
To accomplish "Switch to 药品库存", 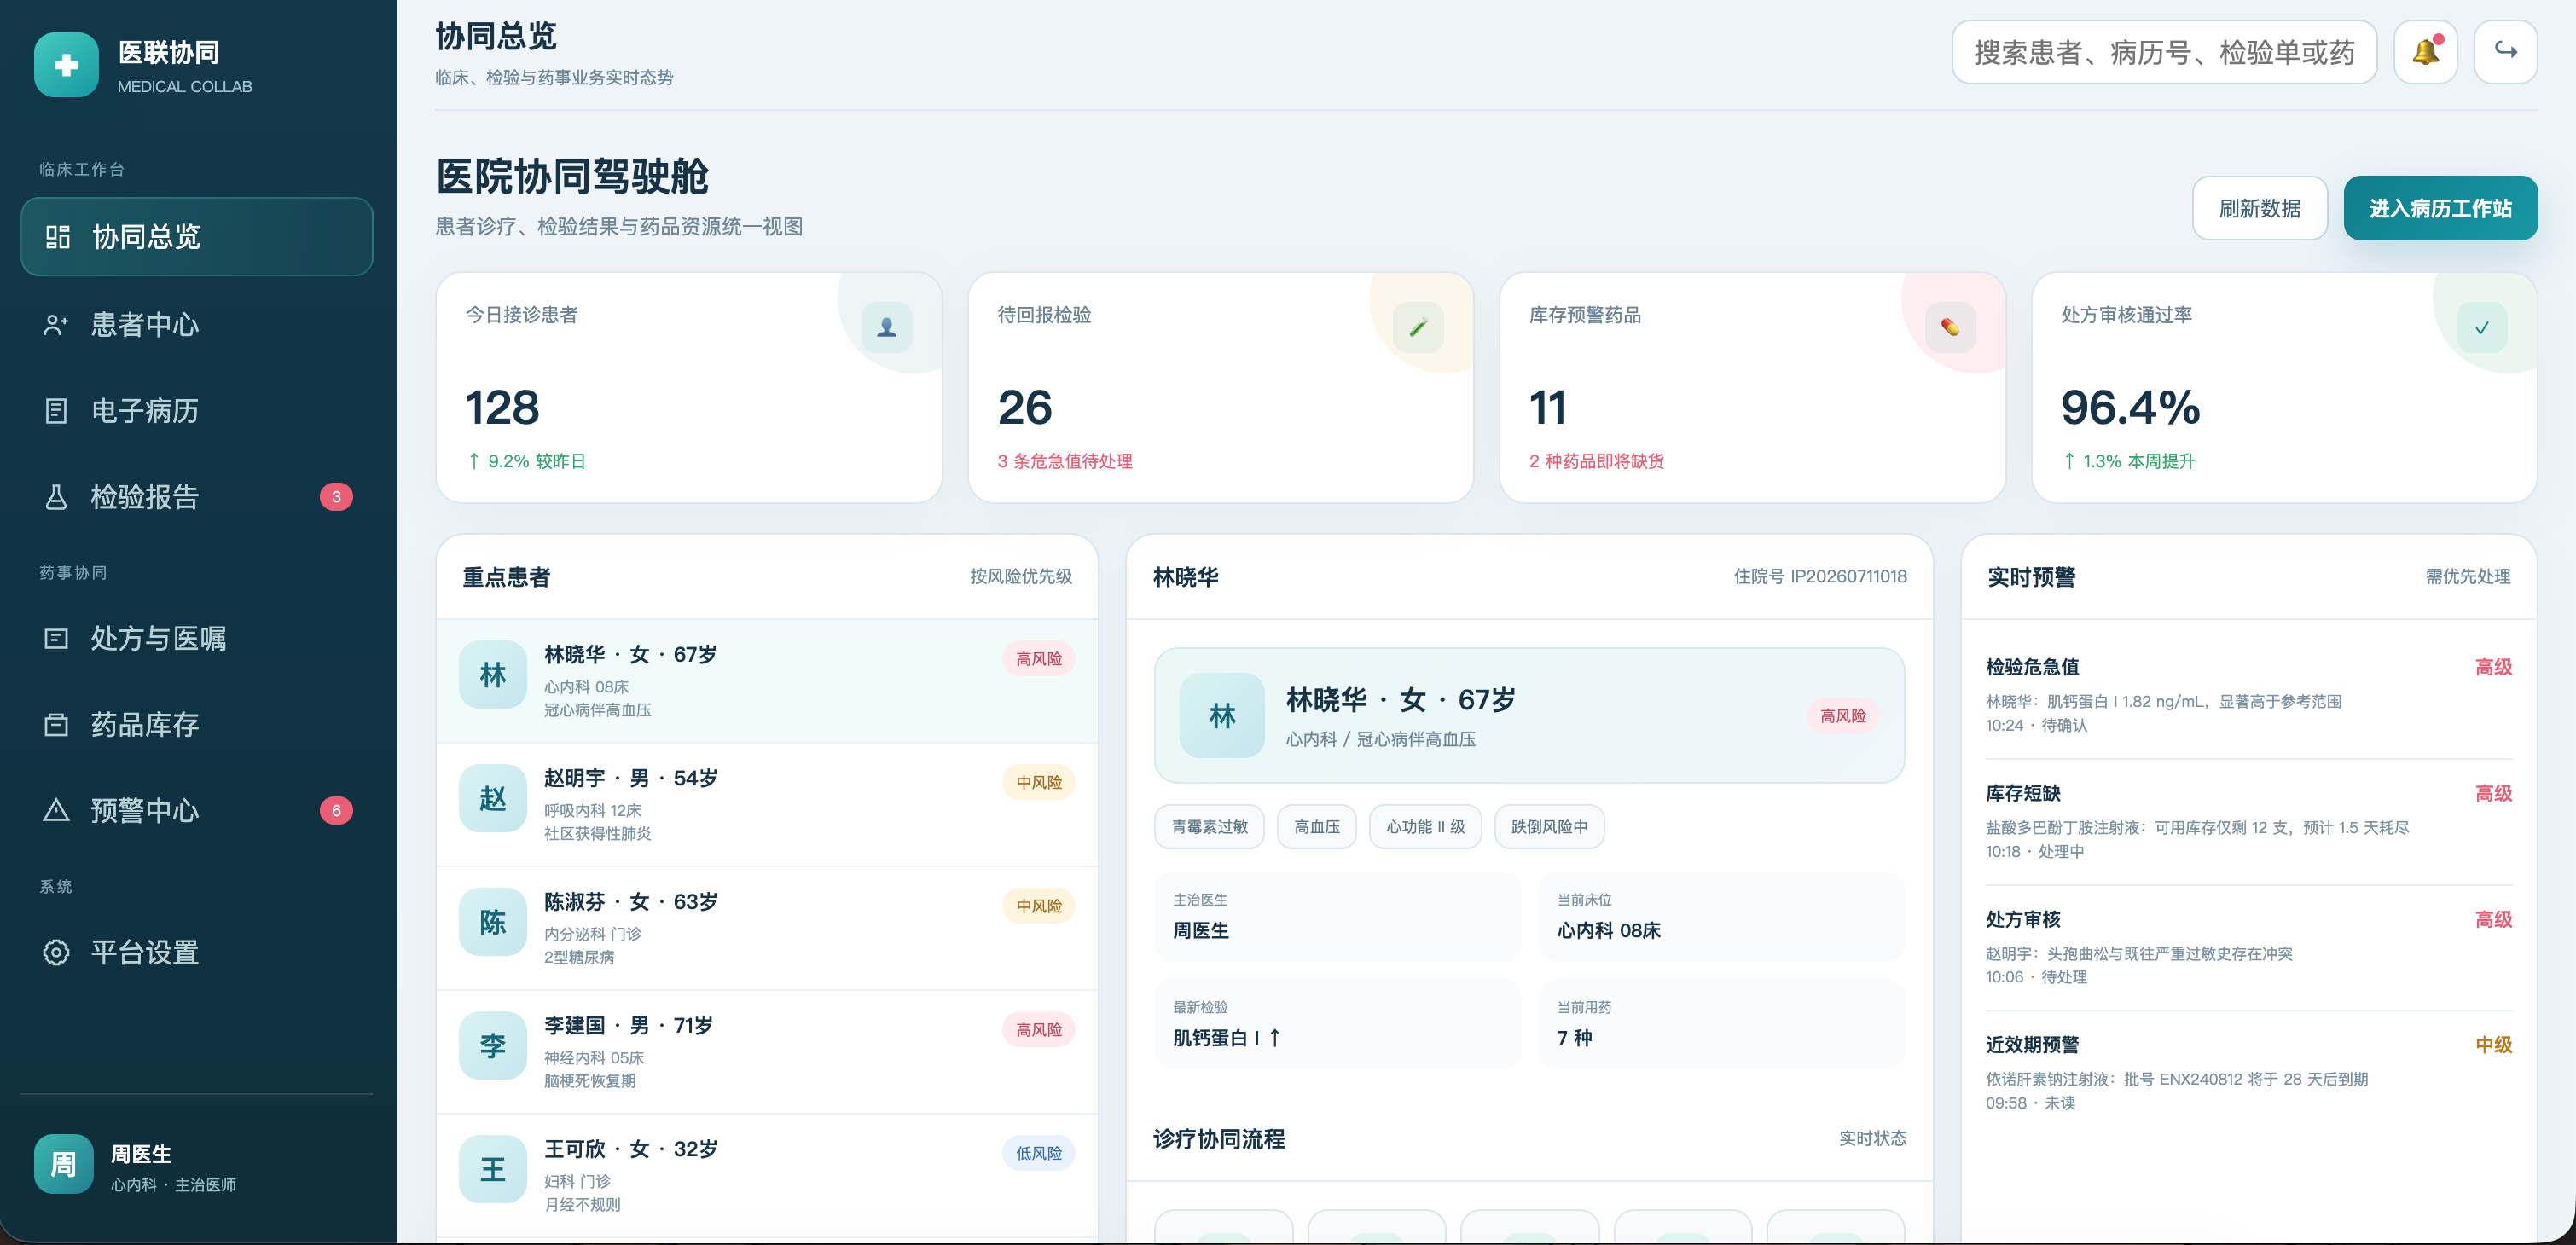I will point(197,724).
